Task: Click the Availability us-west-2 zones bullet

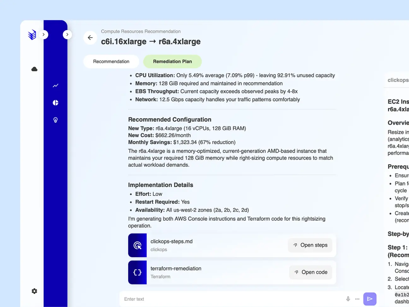Action: tap(192, 210)
